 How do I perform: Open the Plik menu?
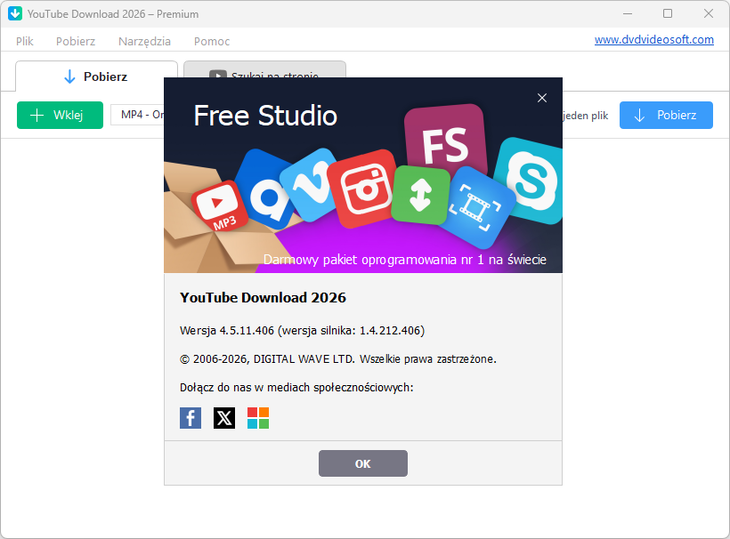(25, 42)
